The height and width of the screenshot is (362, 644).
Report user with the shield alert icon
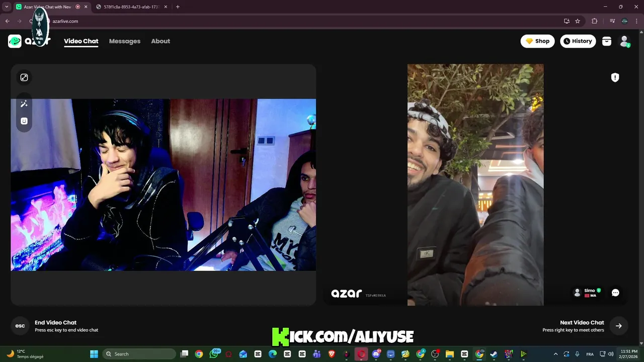coord(615,77)
